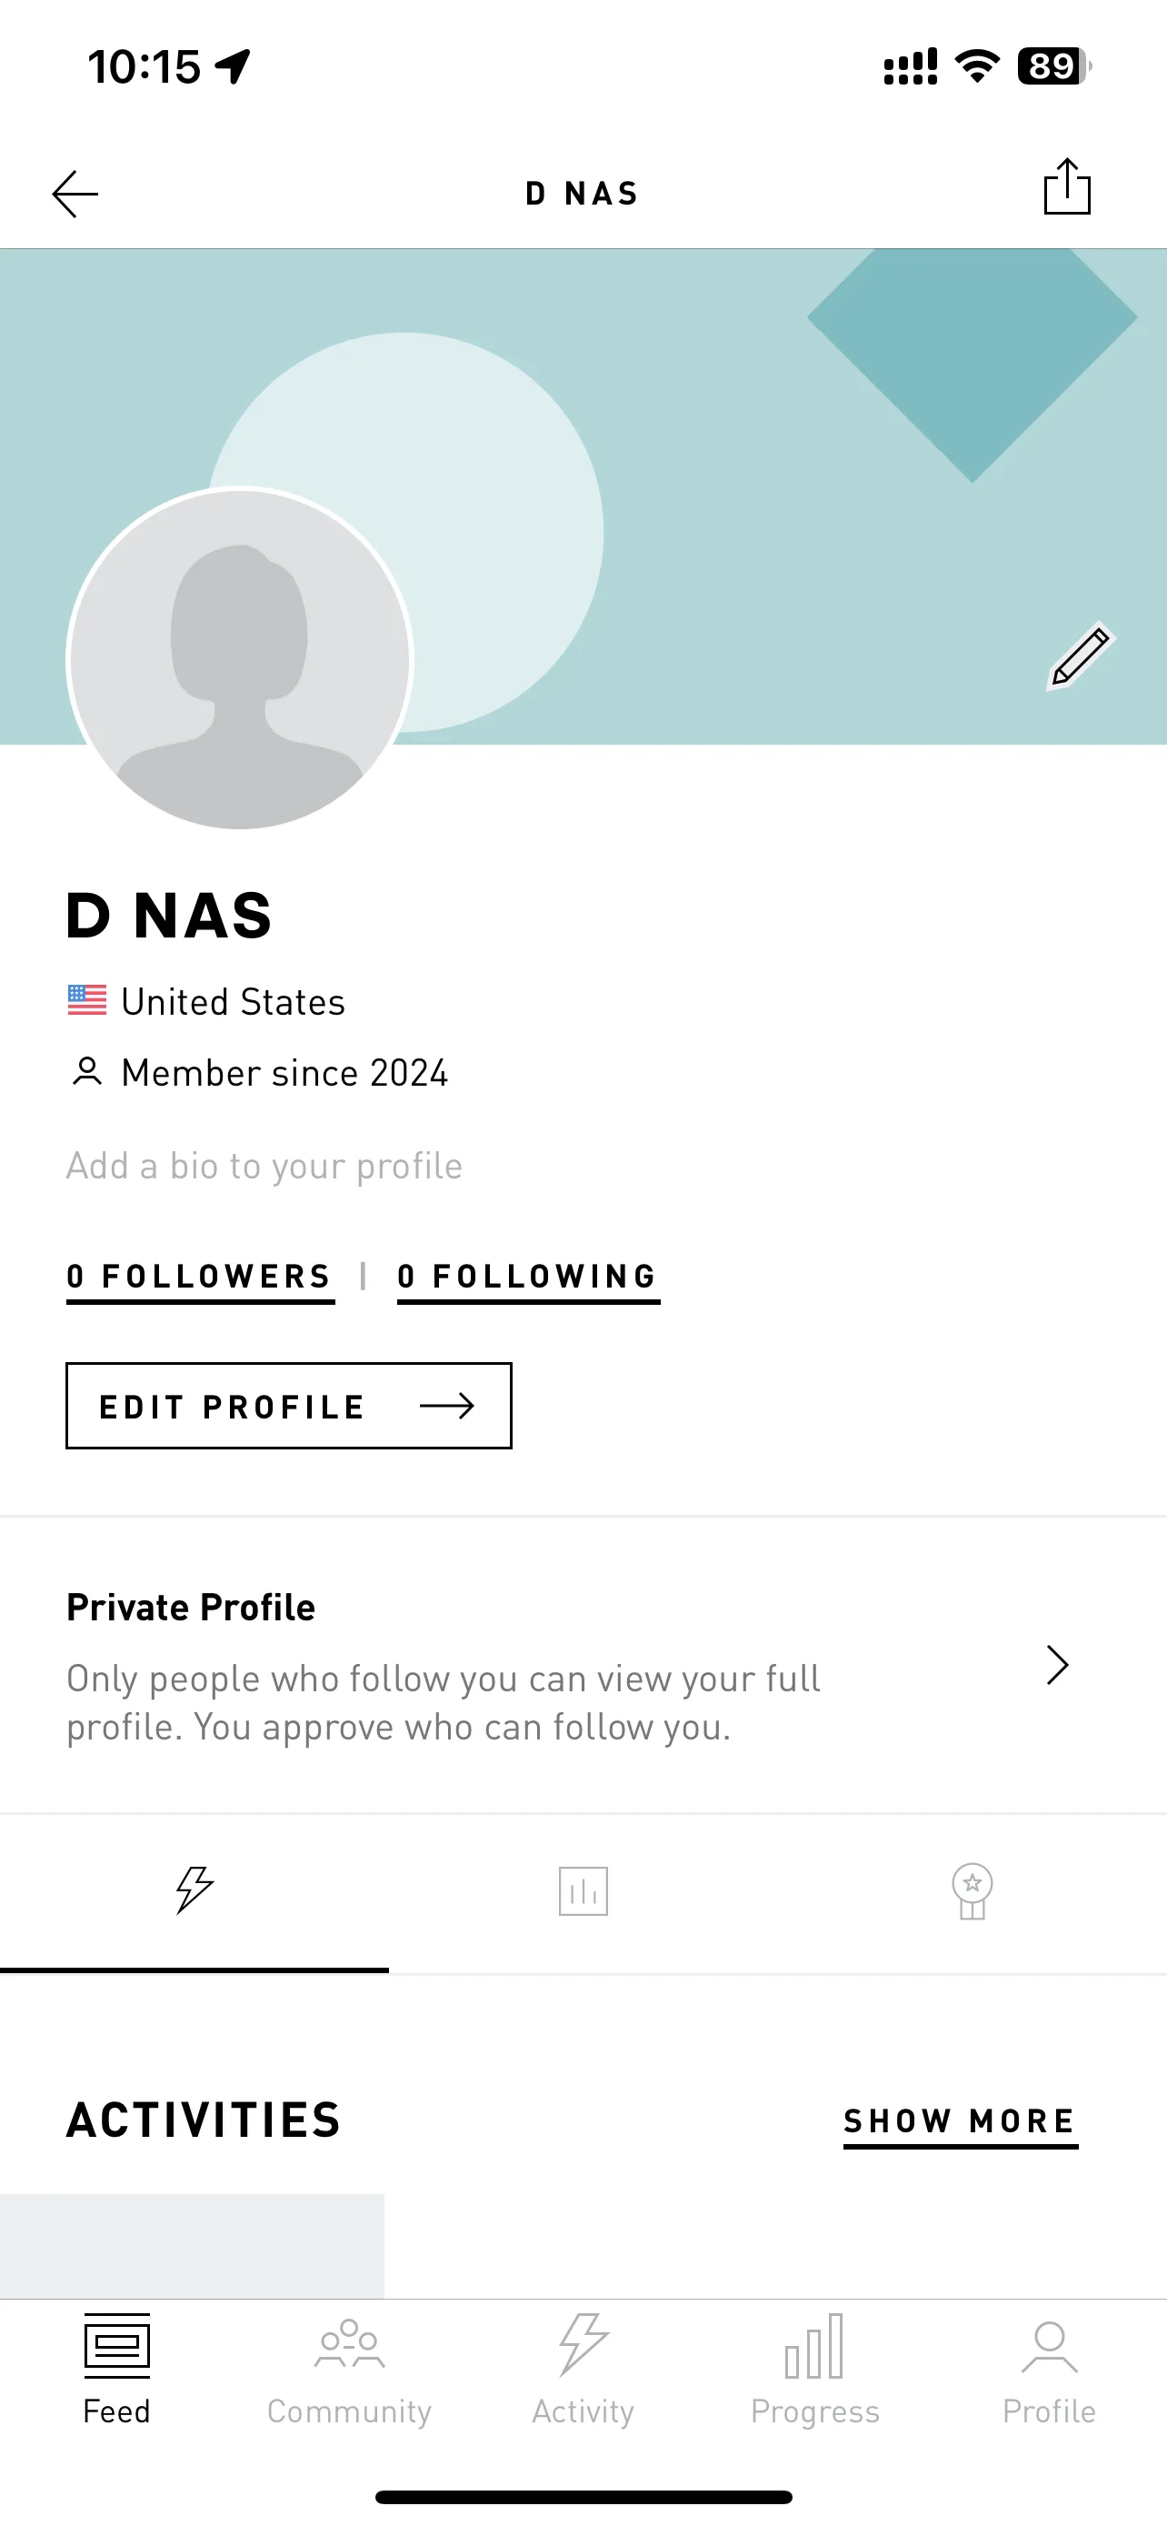Open the share icon at top right

(x=1066, y=186)
